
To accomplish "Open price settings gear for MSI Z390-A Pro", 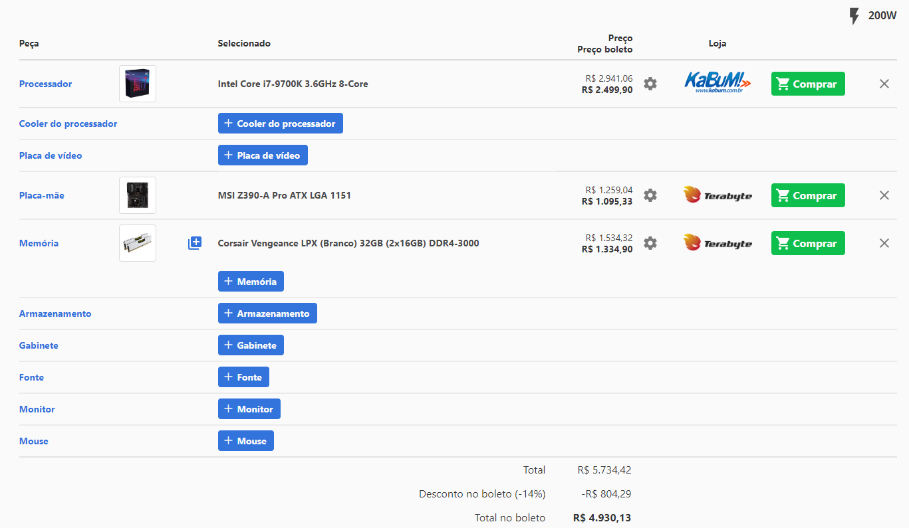I will coord(650,195).
